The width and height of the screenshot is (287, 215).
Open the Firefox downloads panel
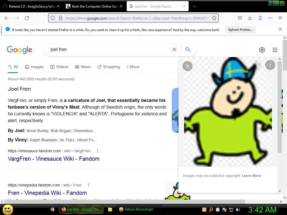250,18
